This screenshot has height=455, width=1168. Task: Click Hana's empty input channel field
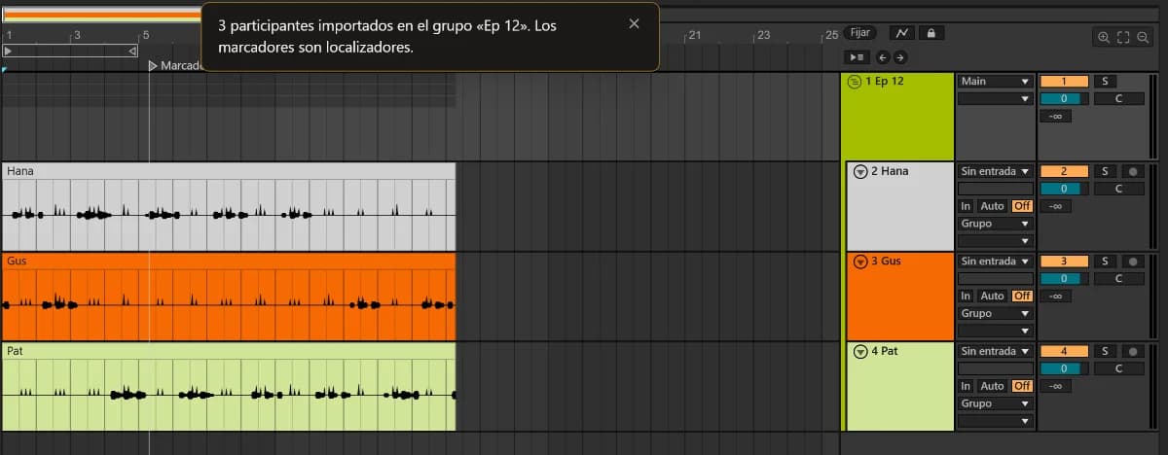point(995,189)
